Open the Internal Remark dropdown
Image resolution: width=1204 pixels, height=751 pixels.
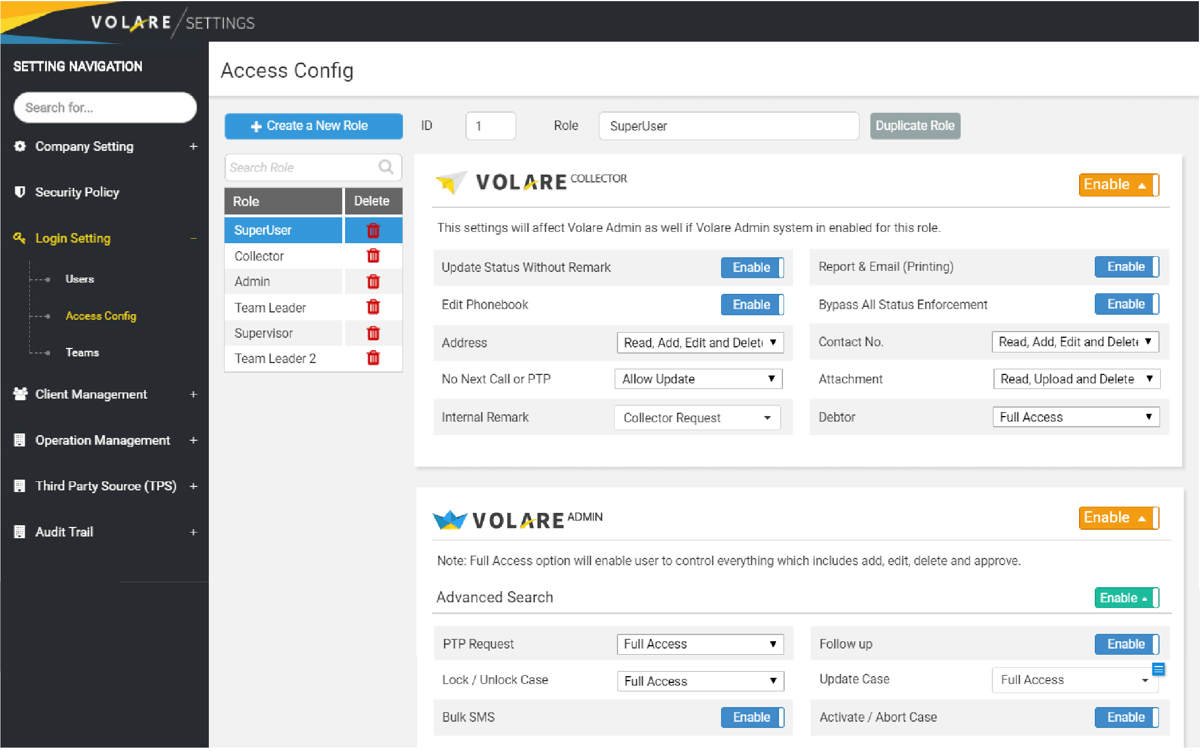pos(699,418)
